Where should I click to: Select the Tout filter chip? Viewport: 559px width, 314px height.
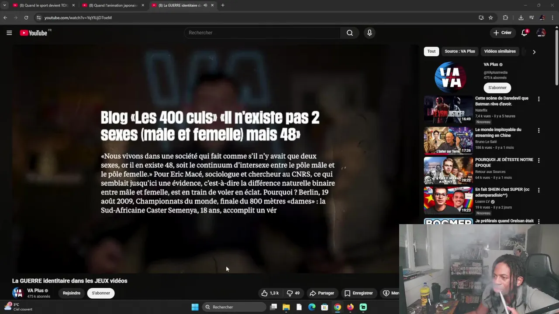[x=431, y=51]
